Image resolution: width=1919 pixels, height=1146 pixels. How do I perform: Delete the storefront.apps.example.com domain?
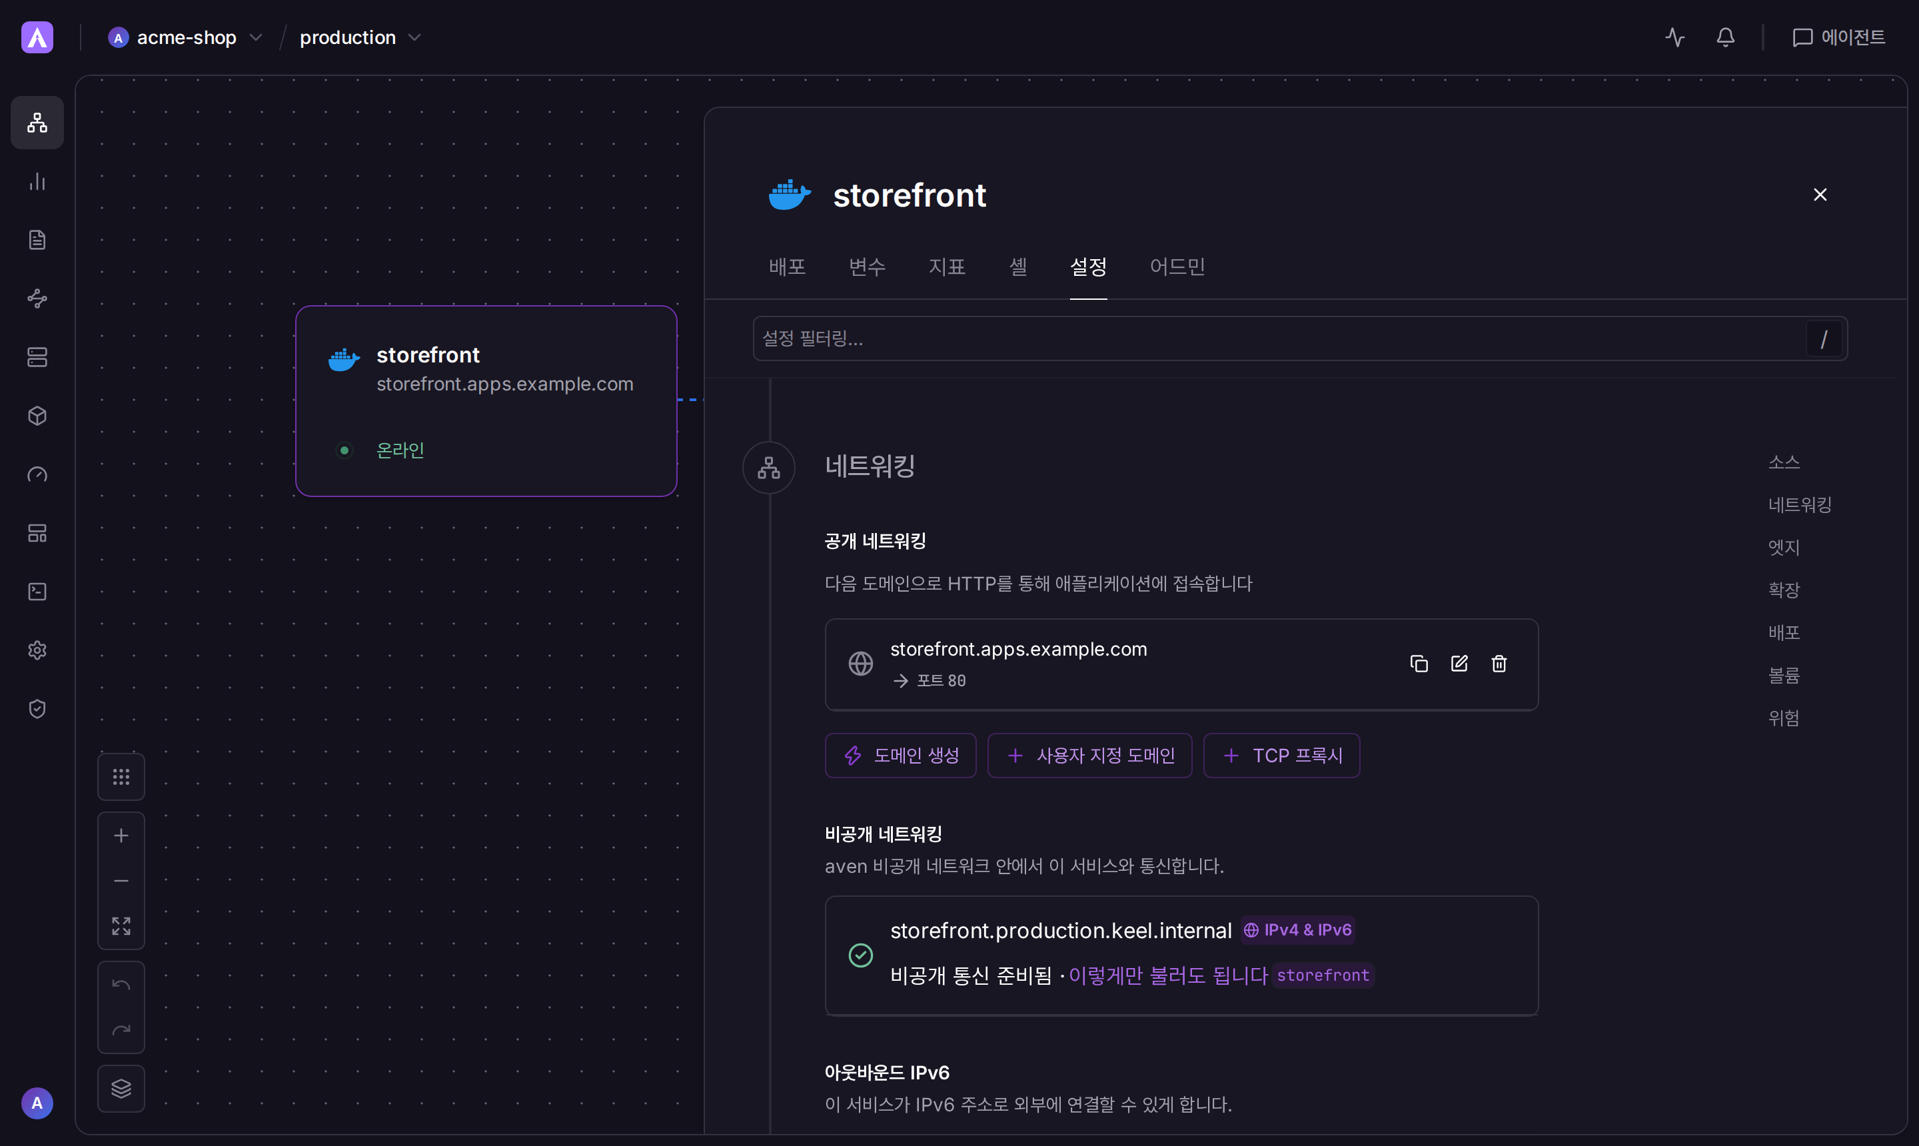(1499, 664)
